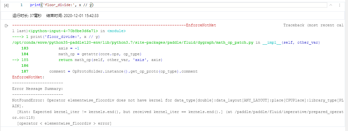This screenshot has width=348, height=131.
Task: Collapse cell 4 with the up chevron
Action: pos(331,5)
